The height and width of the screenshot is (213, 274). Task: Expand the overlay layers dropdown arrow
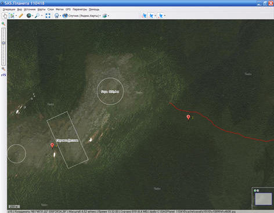[109, 16]
